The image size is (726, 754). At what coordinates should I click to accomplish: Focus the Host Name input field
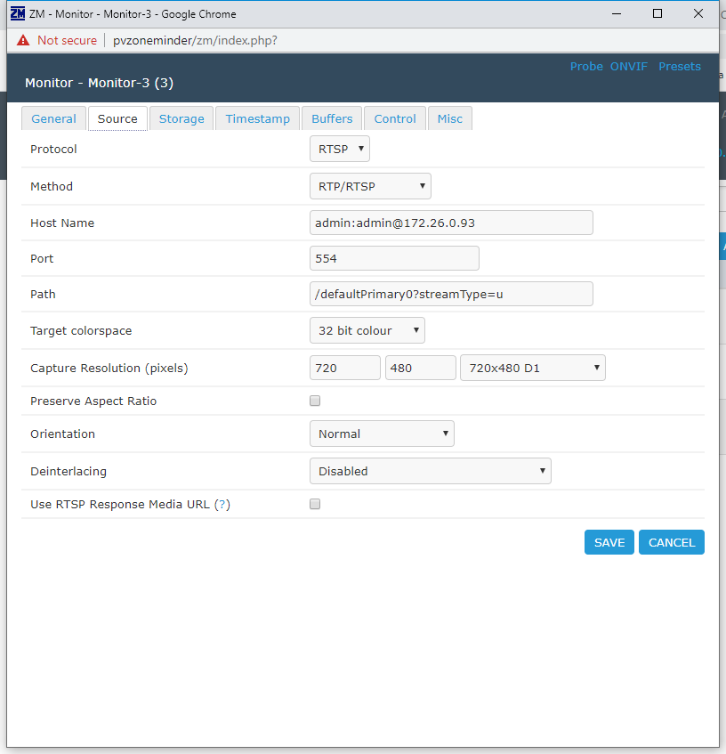tap(451, 223)
